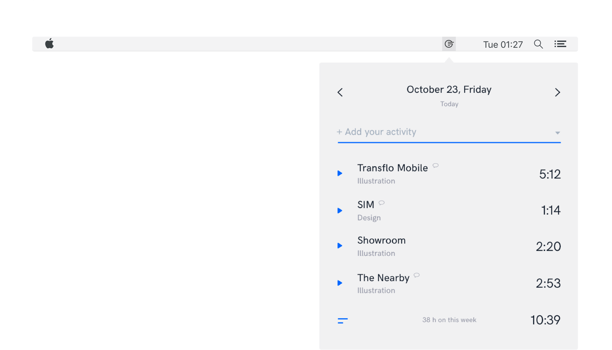The image size is (612, 350).
Task: Open the comment bubble next to SIM
Action: (382, 203)
